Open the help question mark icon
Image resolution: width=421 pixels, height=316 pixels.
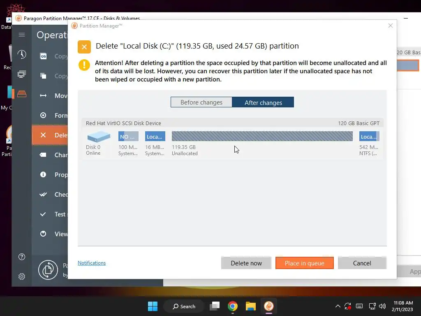coord(22,257)
